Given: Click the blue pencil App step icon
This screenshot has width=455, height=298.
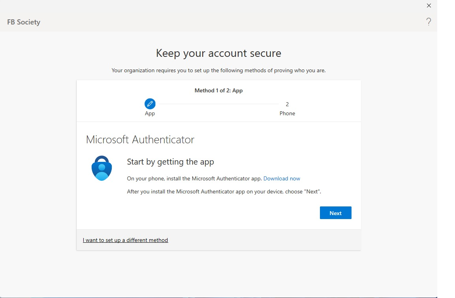Looking at the screenshot, I should click(150, 104).
